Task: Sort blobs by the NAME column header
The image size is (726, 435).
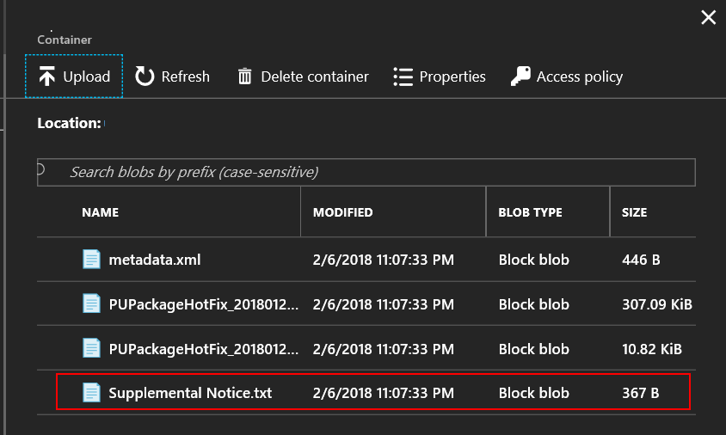Action: [x=101, y=212]
